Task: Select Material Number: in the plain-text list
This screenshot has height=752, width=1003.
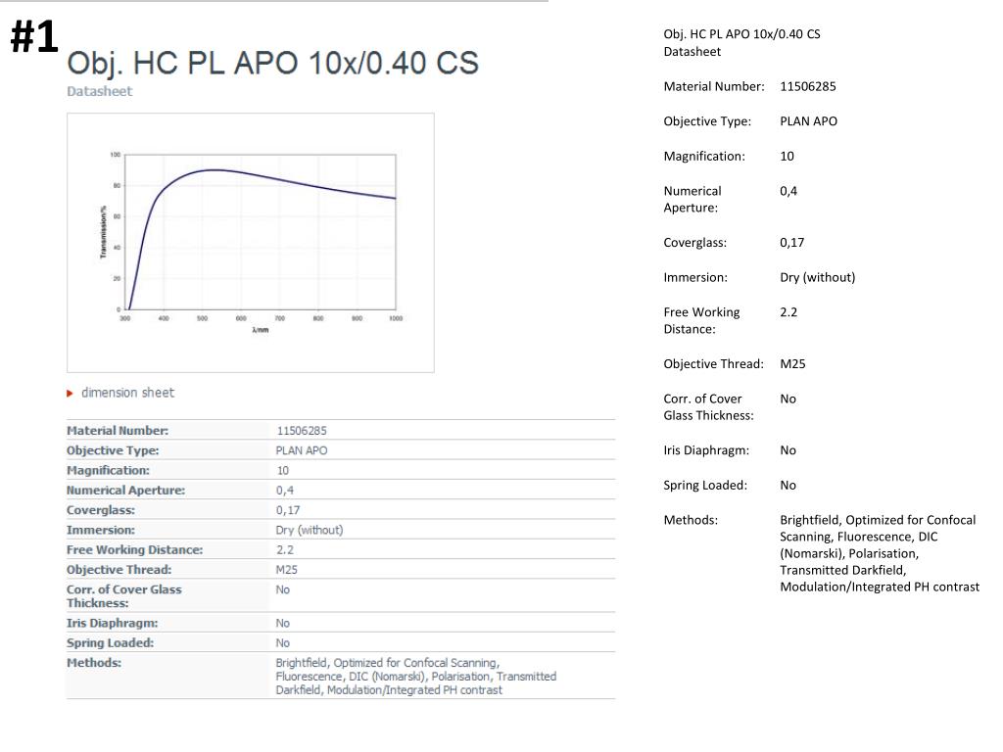Action: (714, 86)
